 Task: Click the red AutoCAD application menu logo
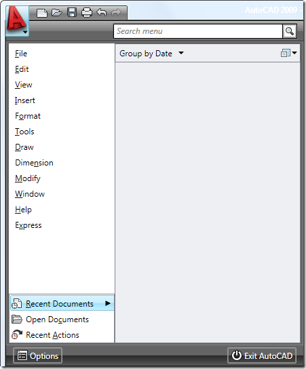[x=17, y=21]
